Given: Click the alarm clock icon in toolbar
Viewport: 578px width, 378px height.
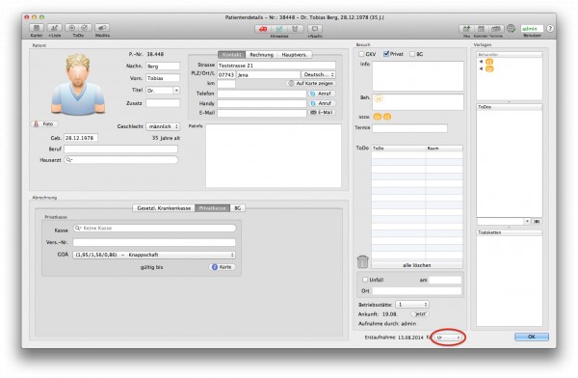Looking at the screenshot, I should click(x=295, y=29).
